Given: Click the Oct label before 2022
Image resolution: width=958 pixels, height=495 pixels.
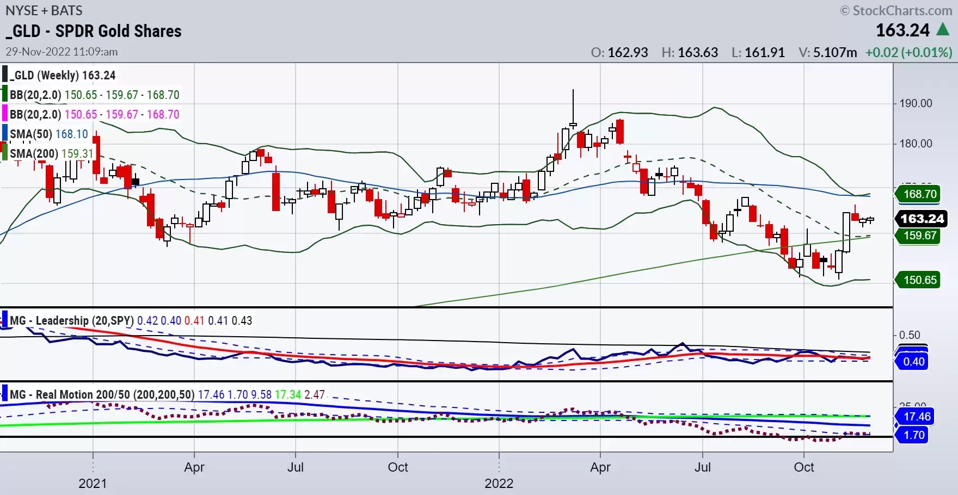Looking at the screenshot, I should tap(398, 467).
